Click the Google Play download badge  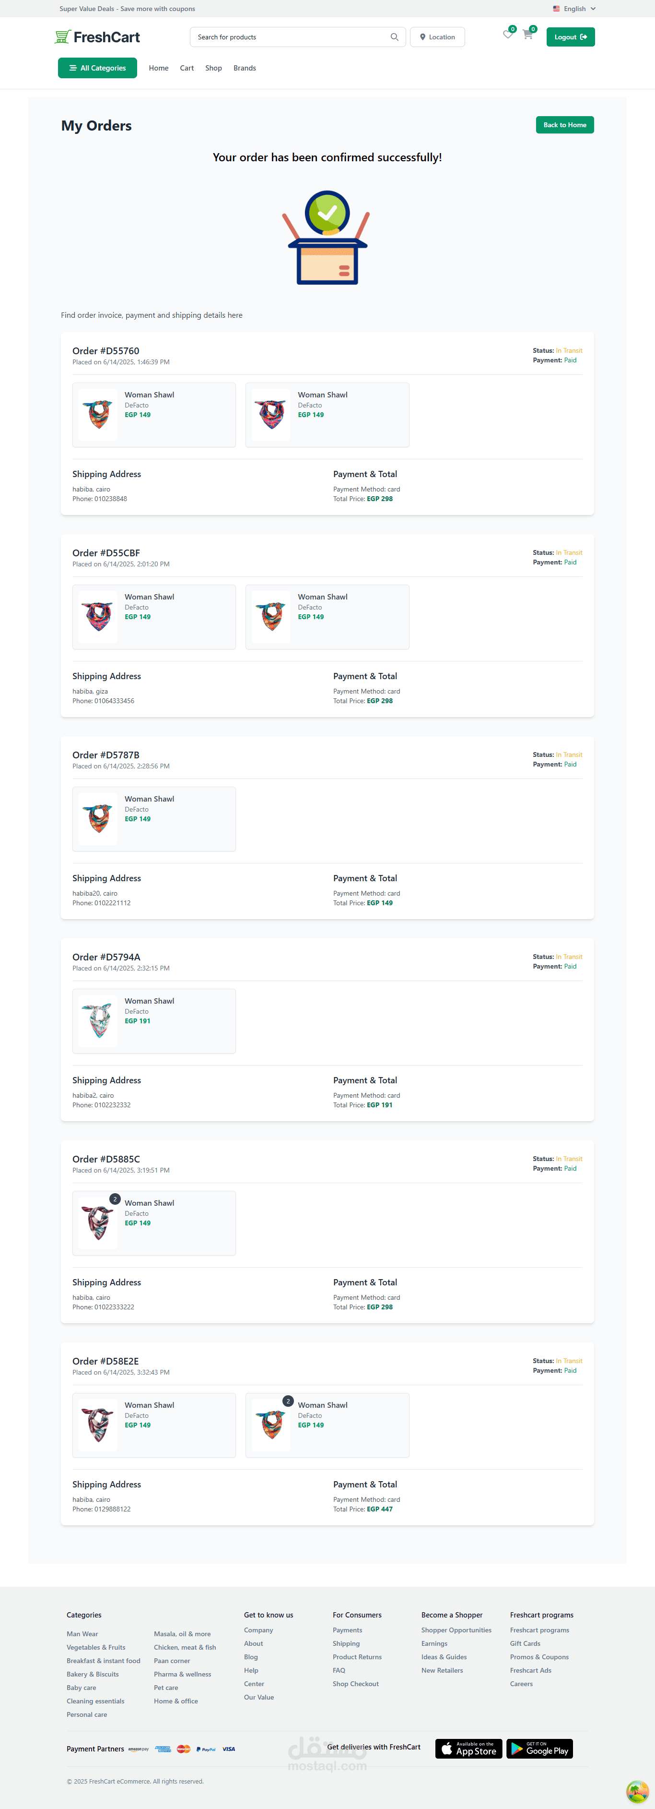click(x=539, y=1749)
